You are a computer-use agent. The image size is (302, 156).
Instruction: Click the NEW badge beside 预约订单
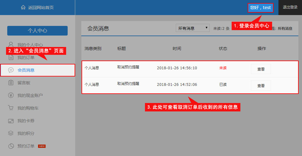coord(42,146)
